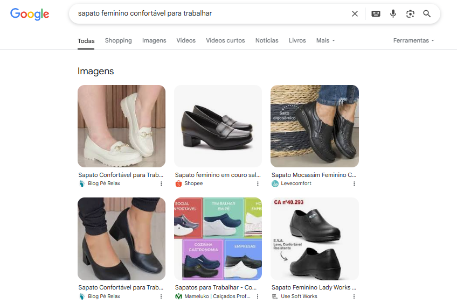Viewport: 457px width, 304px height.
Task: Expand the Mais dropdown
Action: tap(326, 40)
